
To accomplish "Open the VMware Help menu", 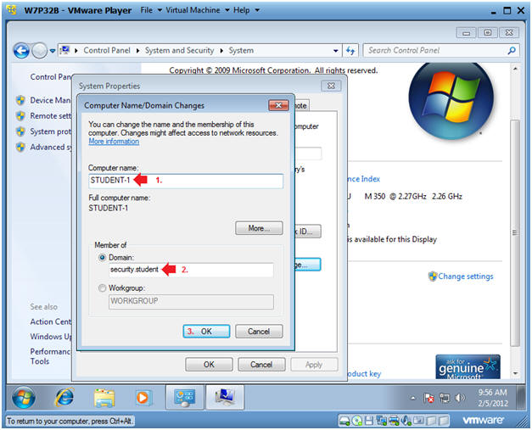I will click(x=246, y=10).
